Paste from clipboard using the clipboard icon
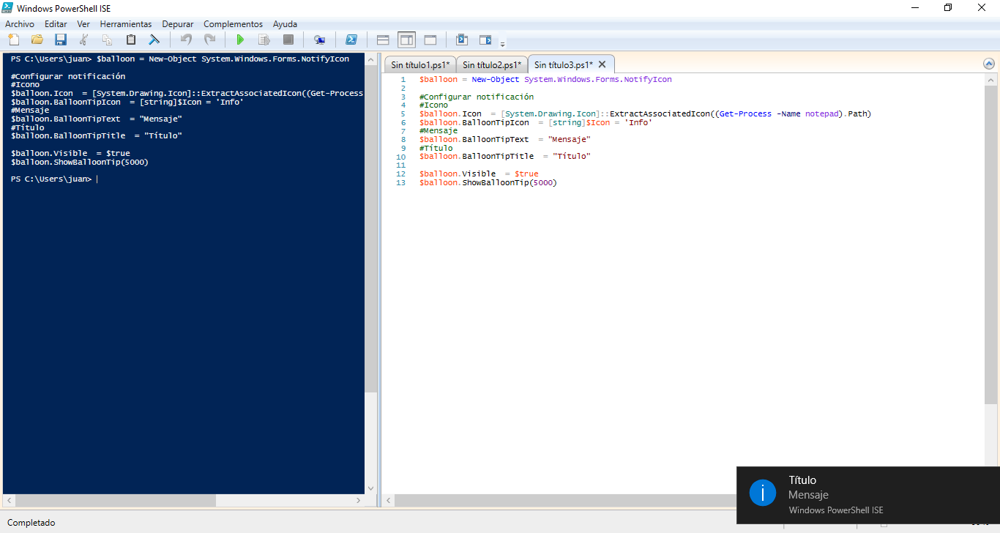 pos(130,40)
